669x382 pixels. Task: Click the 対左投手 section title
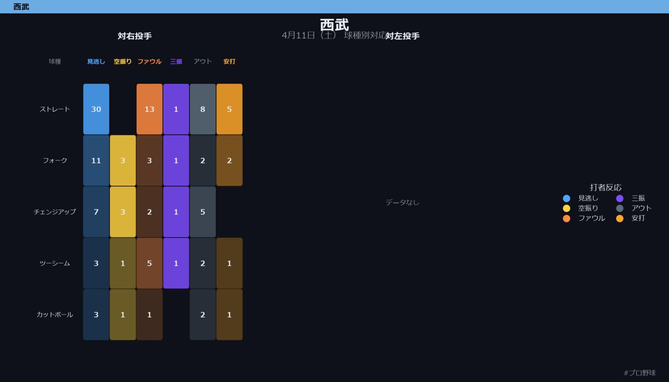[x=402, y=36]
